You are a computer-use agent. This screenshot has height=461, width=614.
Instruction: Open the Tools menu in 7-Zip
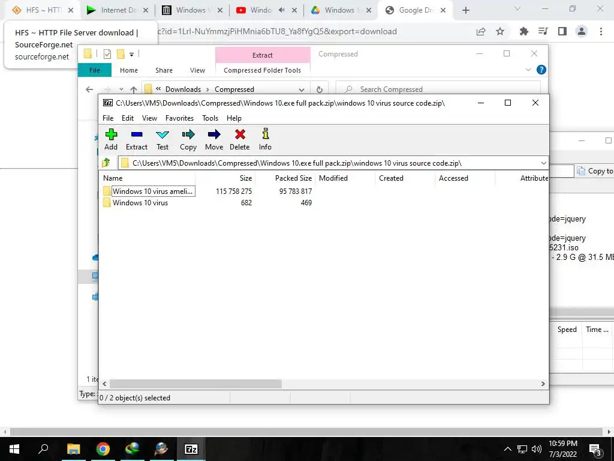(x=210, y=118)
